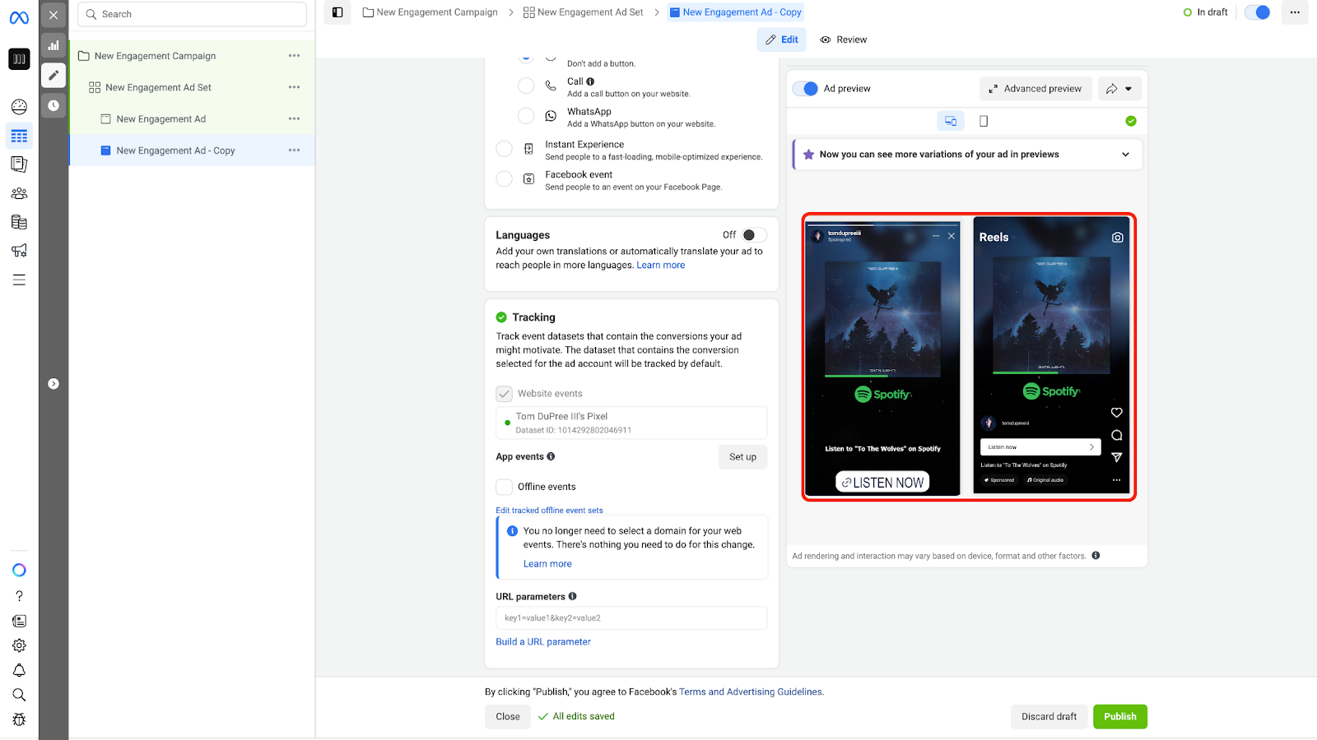Open the settings gear icon in the left rail
The width and height of the screenshot is (1317, 740).
pyautogui.click(x=19, y=645)
